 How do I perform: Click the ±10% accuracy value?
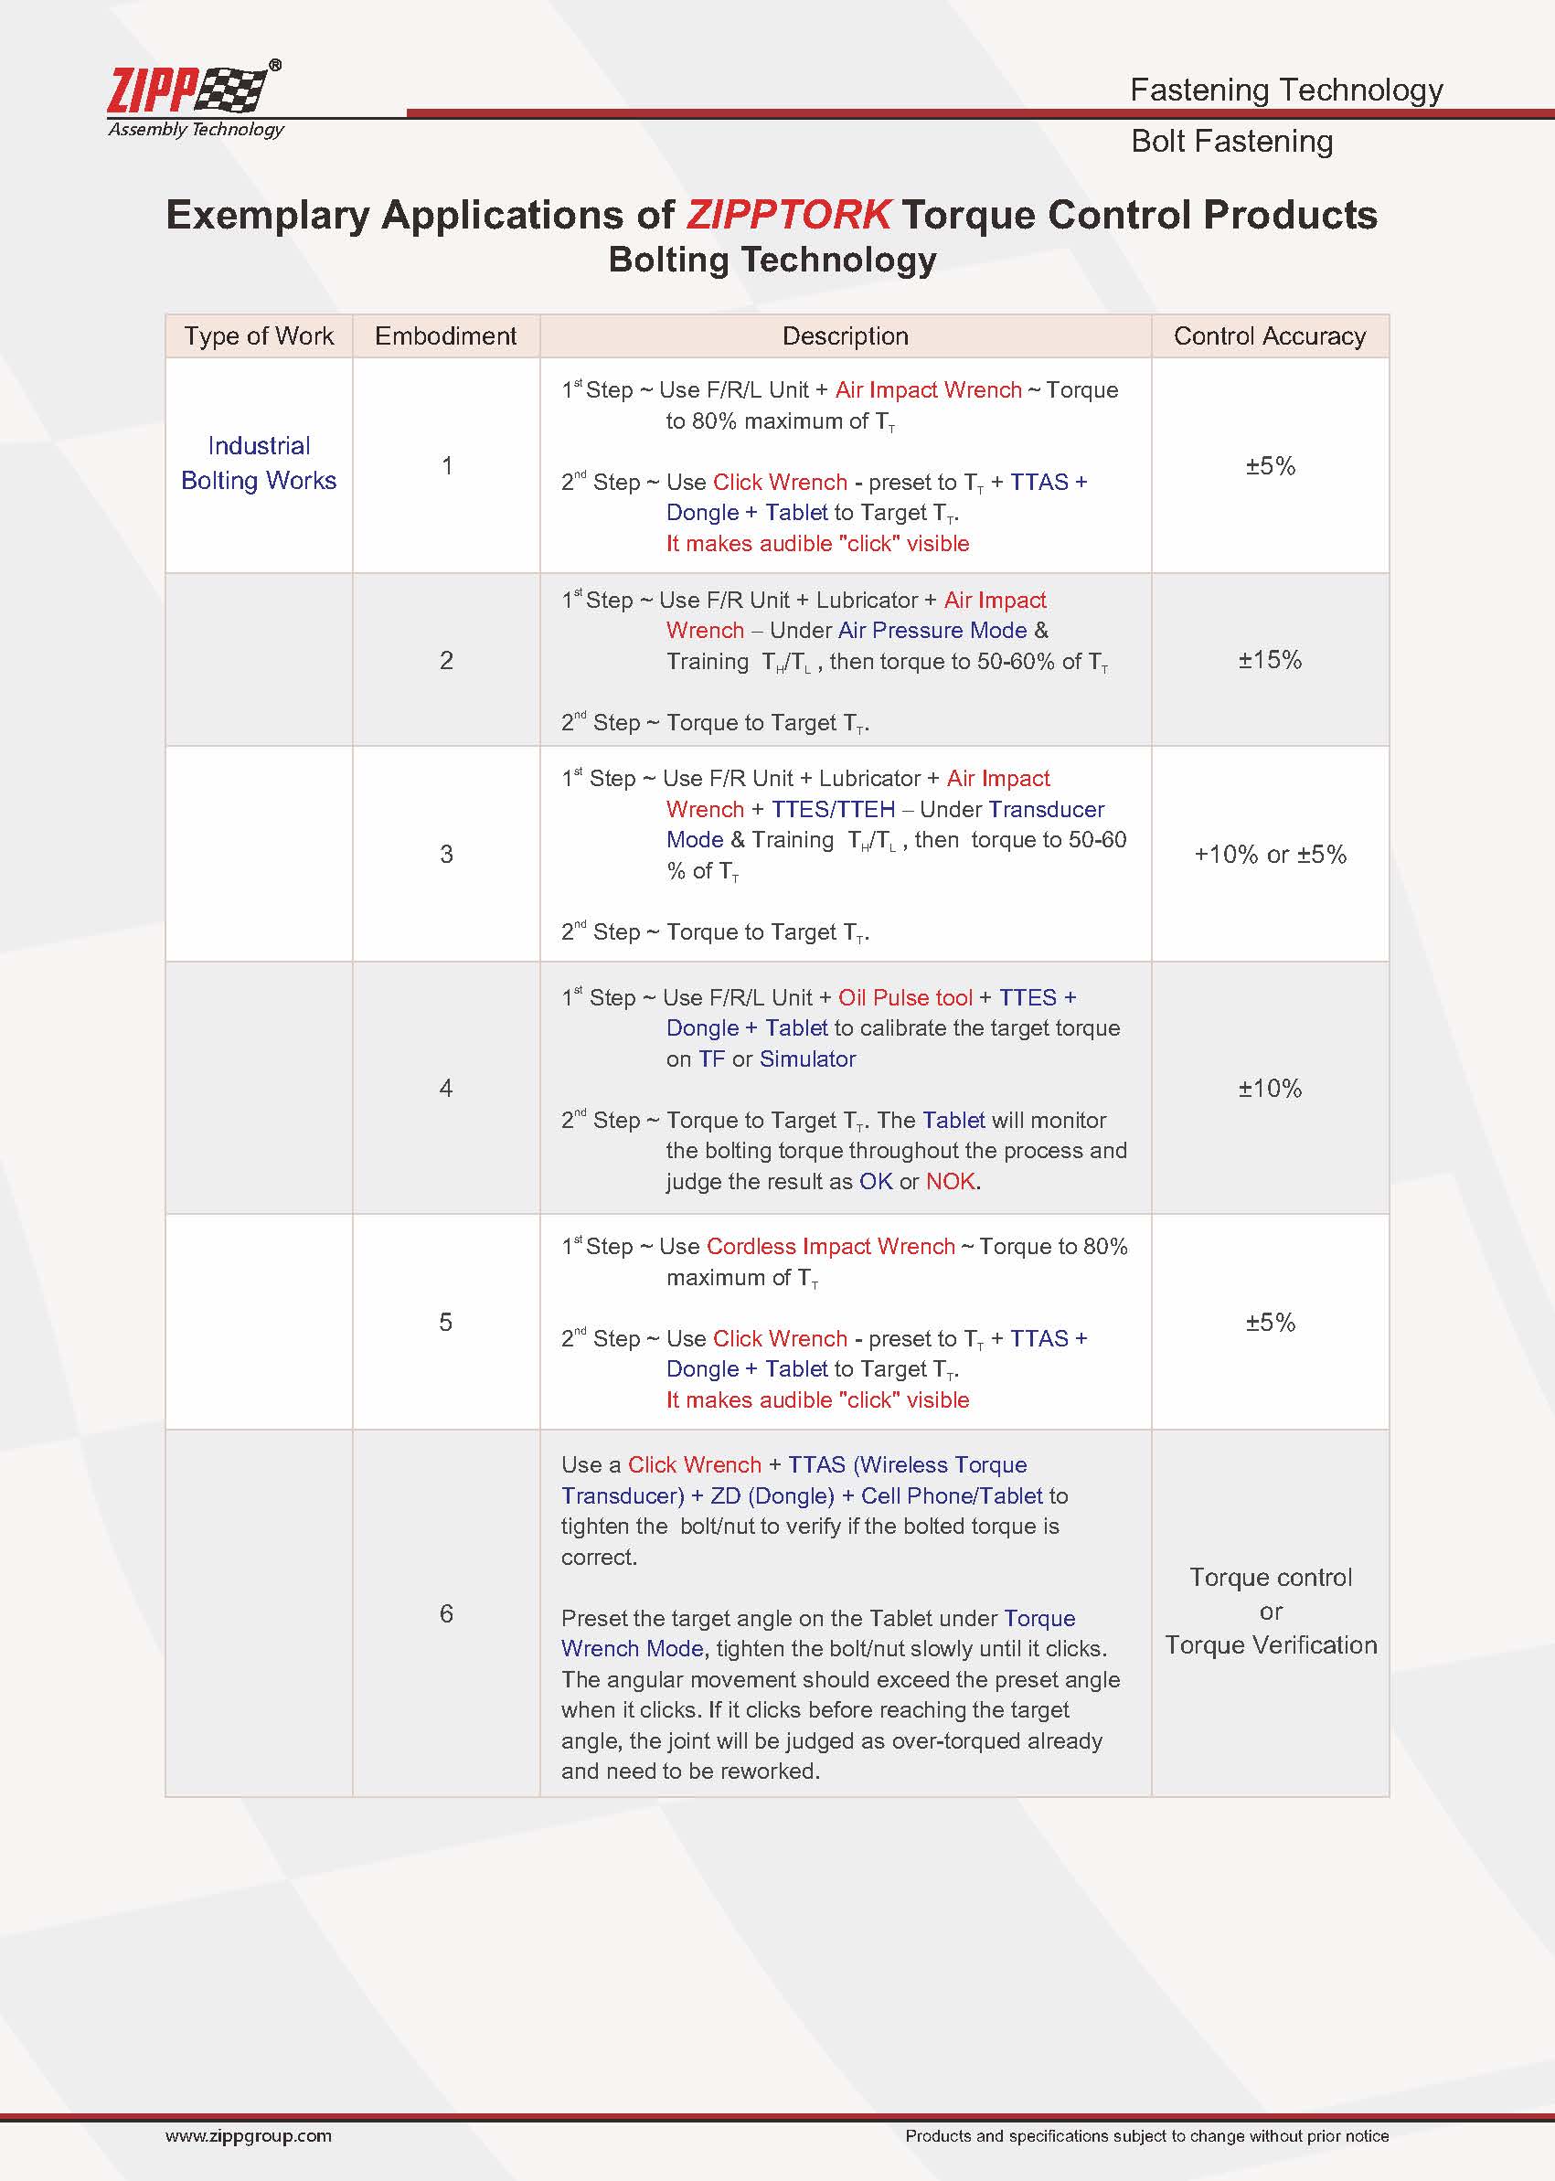coord(1269,1089)
